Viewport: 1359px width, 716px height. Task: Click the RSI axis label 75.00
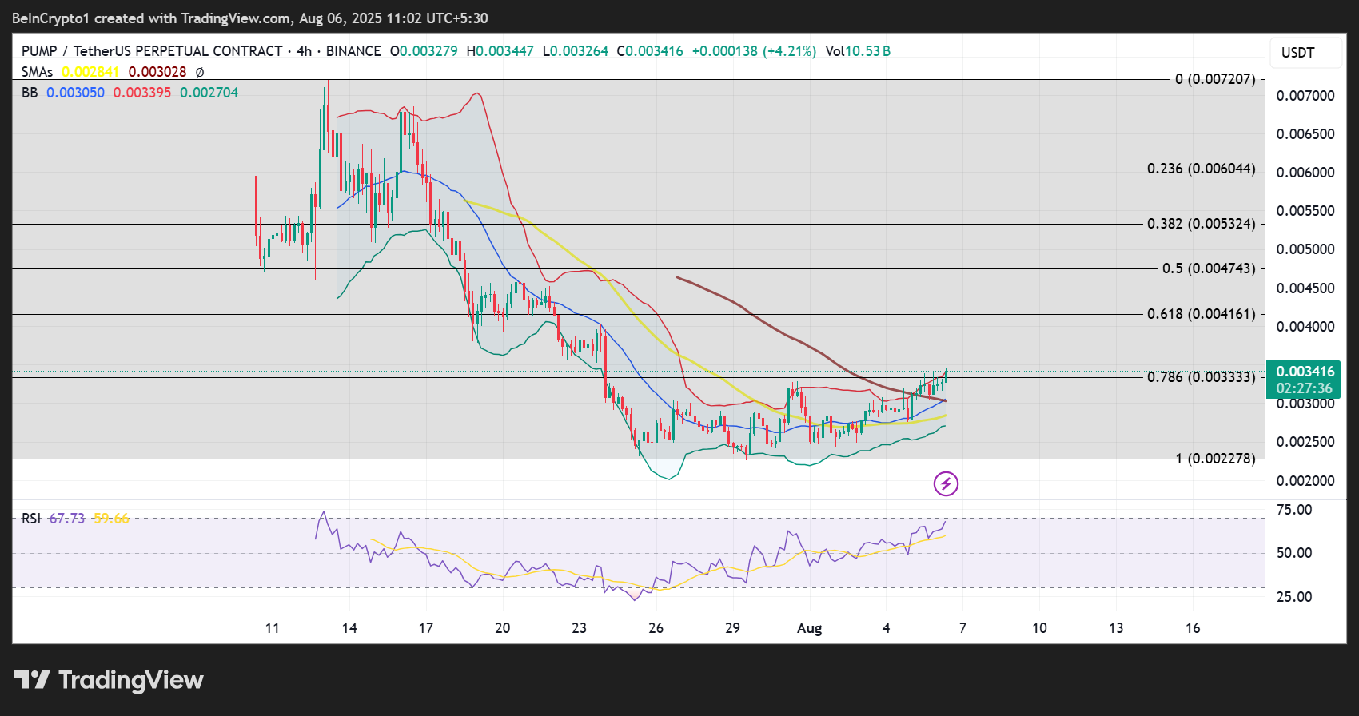(x=1294, y=510)
